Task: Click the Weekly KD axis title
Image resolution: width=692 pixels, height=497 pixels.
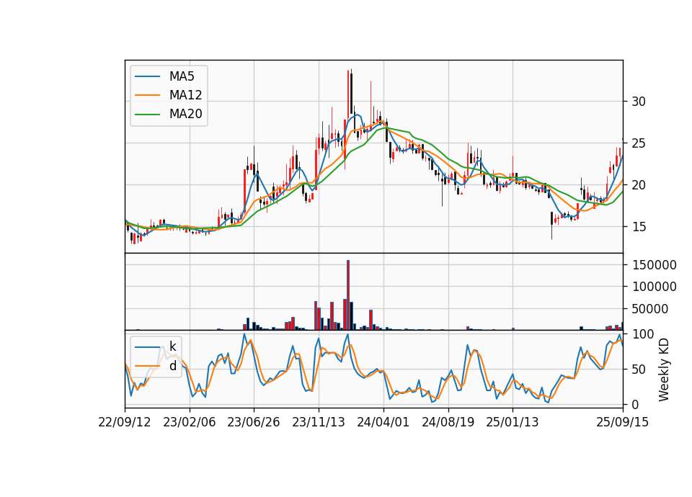Action: click(664, 370)
